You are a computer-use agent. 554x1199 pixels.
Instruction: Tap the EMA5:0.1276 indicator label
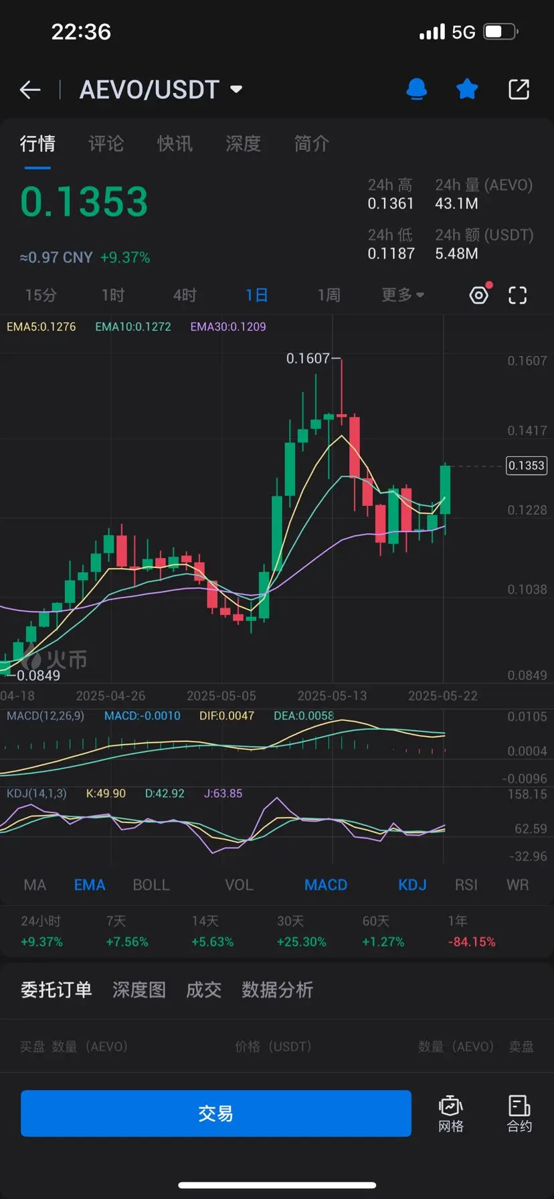point(41,327)
